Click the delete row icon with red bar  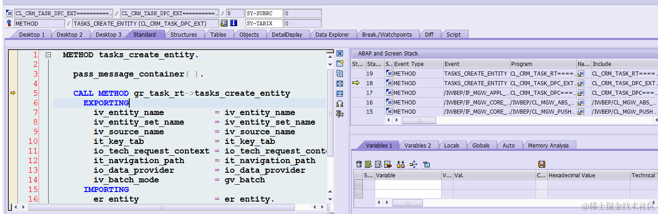coord(387,164)
